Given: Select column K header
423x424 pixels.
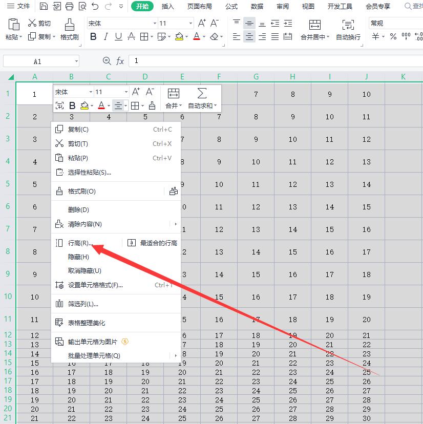Looking at the screenshot, I should tap(403, 77).
